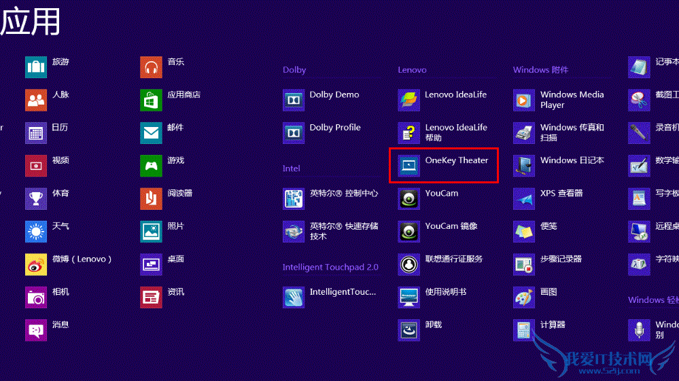The width and height of the screenshot is (679, 381).
Task: Launch the 便笺 sticky notes icon
Action: (524, 232)
